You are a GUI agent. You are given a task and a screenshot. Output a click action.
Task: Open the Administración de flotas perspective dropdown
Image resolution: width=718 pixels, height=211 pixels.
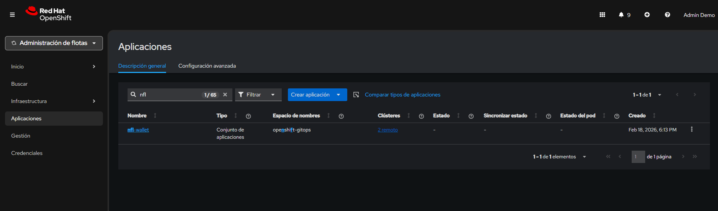pyautogui.click(x=54, y=43)
